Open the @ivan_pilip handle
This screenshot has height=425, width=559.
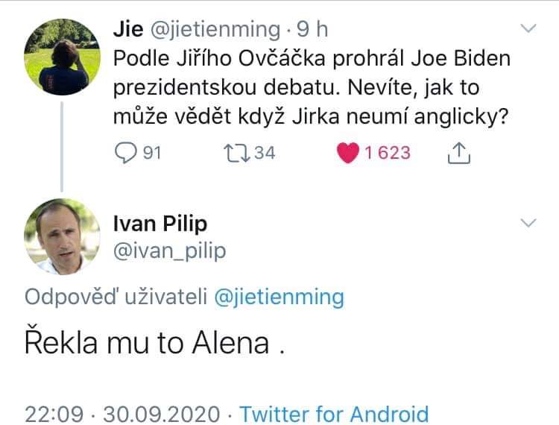point(168,252)
